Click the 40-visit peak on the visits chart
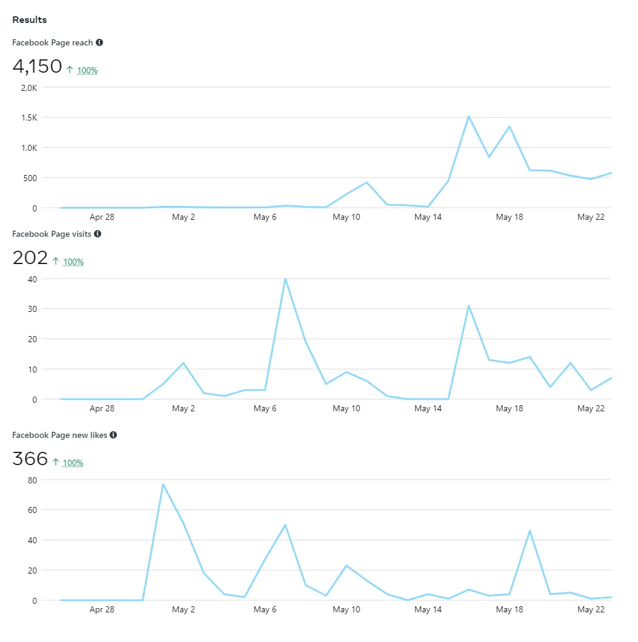This screenshot has height=642, width=638. (285, 279)
